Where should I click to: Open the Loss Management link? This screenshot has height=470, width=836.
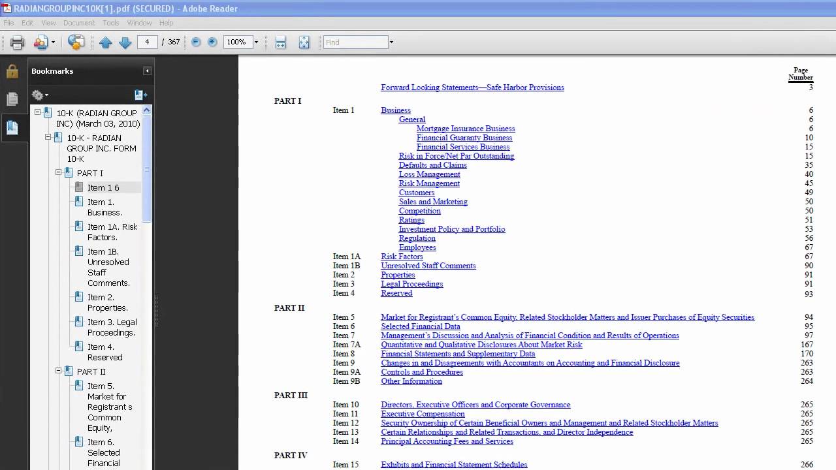[x=430, y=174]
